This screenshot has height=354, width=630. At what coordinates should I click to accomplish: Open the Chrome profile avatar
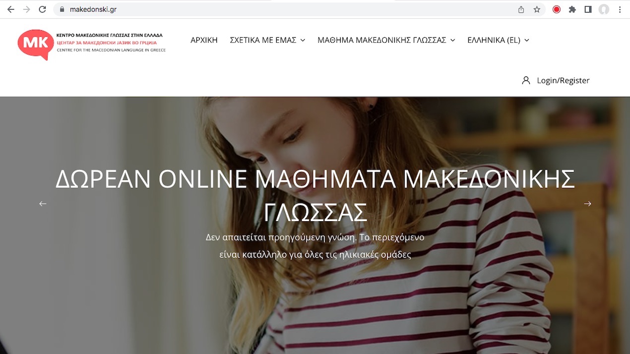(604, 9)
